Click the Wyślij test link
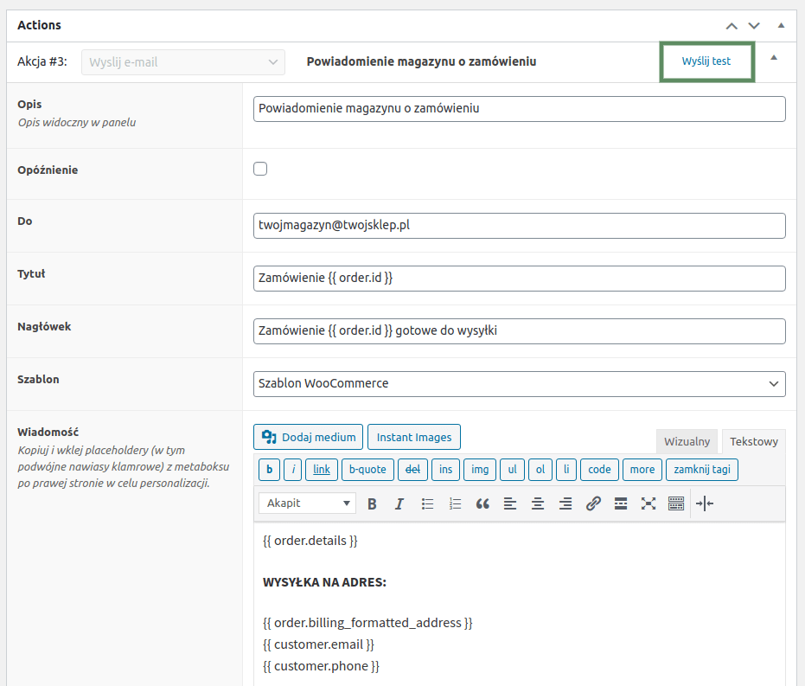This screenshot has width=805, height=686. [x=706, y=61]
